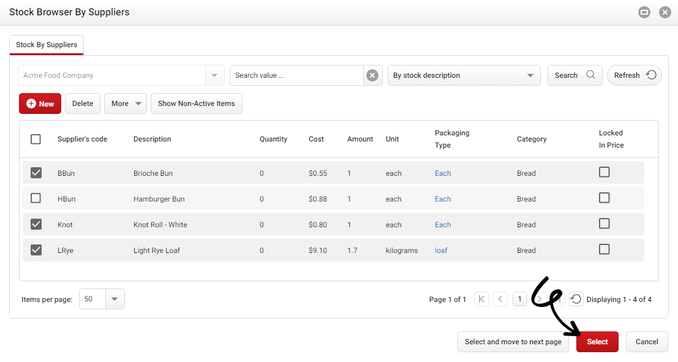This screenshot has height=362, width=678.
Task: Click the Cost column header
Action: 316,139
